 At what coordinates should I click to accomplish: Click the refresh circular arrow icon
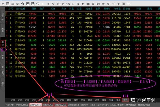[38, 4]
